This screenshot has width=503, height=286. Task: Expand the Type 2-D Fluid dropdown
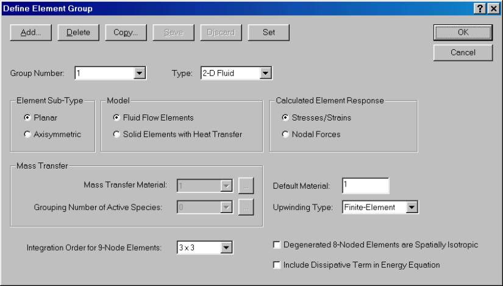(x=265, y=74)
